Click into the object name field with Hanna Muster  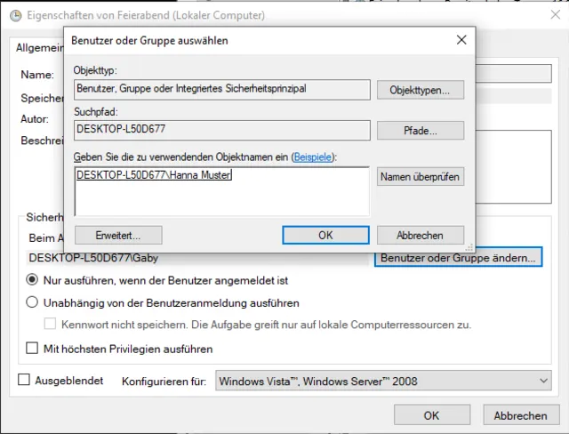[221, 191]
